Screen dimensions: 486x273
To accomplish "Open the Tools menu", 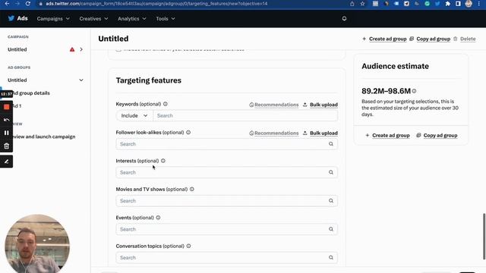I will tap(166, 18).
